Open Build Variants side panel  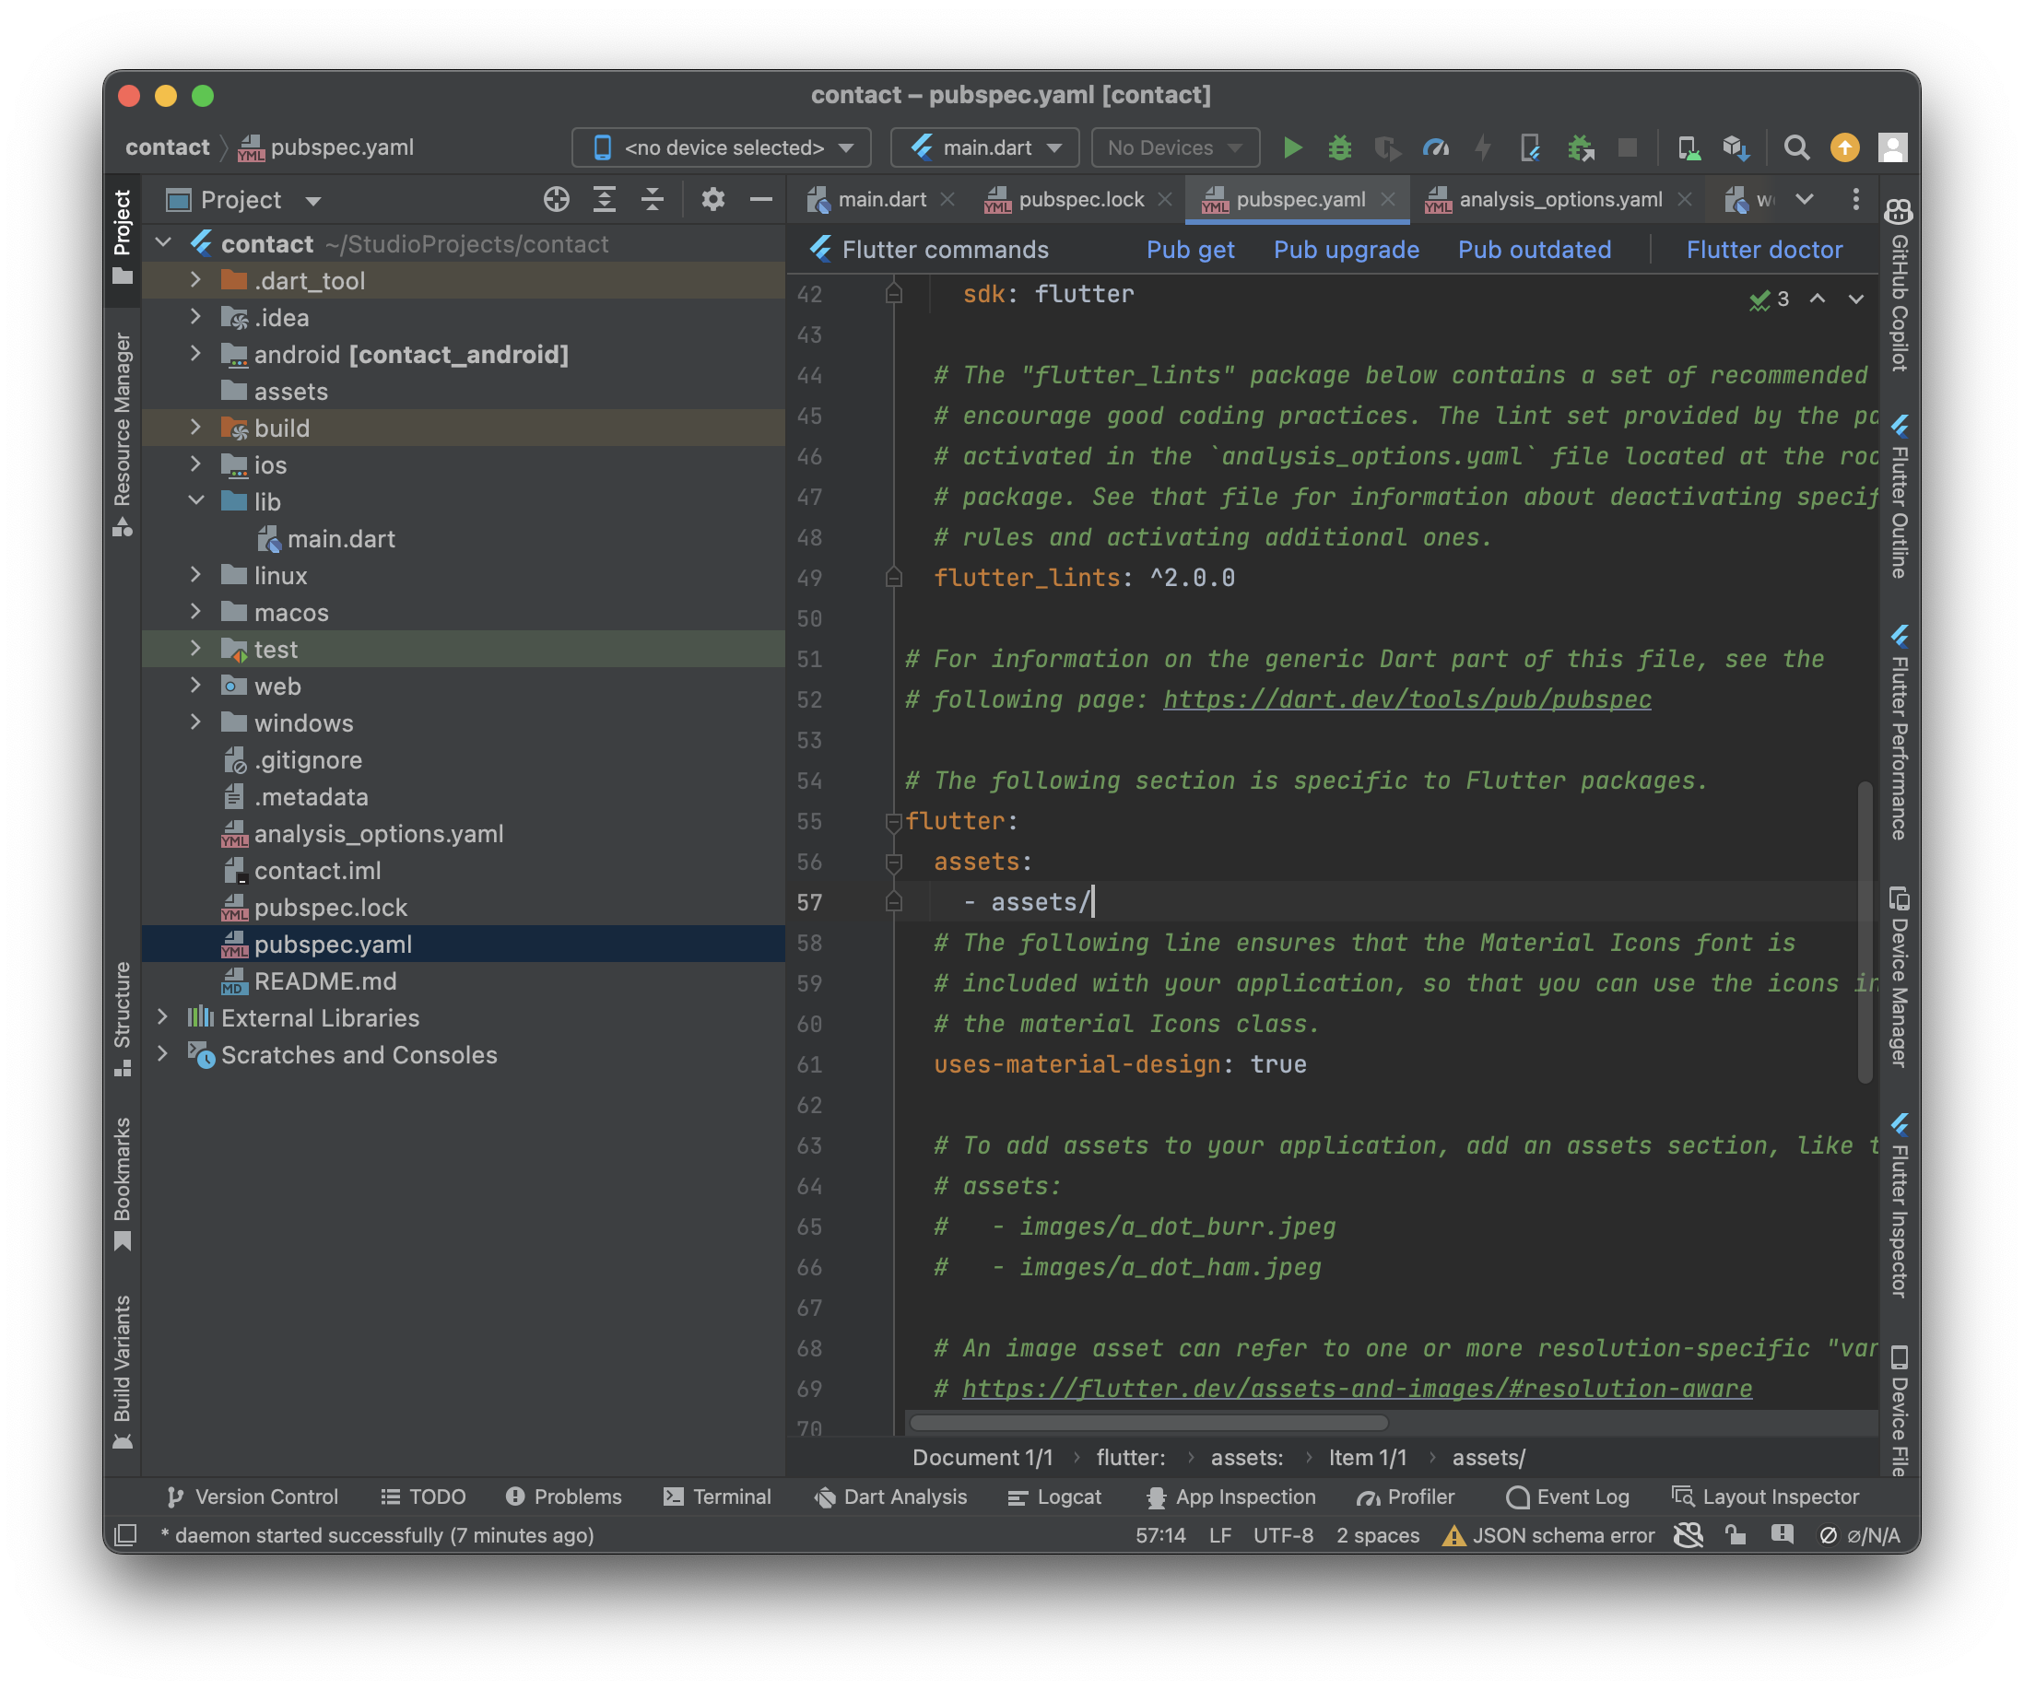[123, 1372]
